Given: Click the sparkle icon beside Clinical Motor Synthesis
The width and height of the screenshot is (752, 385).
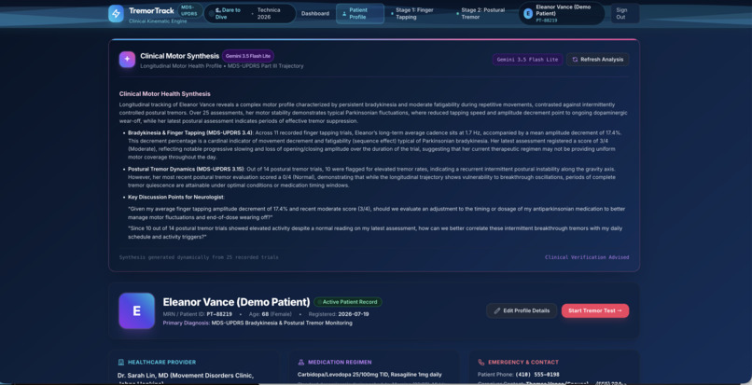Looking at the screenshot, I should coord(127,60).
